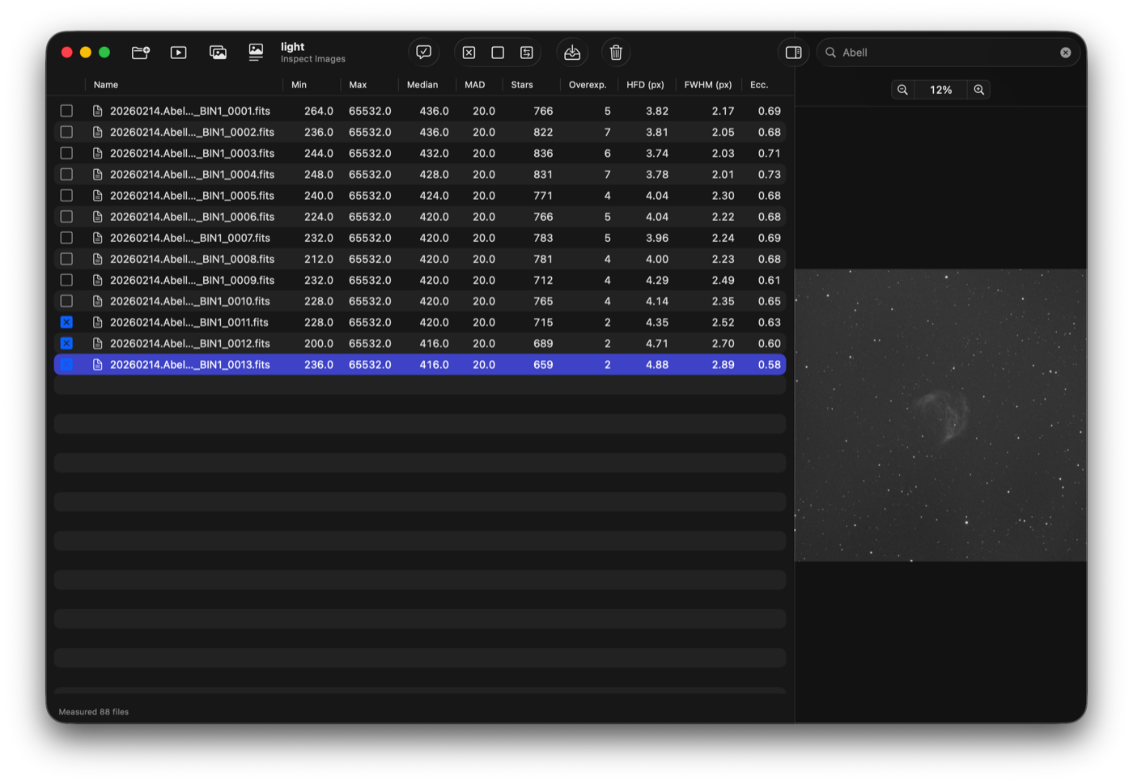Uncheck the marked box for BIN1_0012.fits
The height and width of the screenshot is (784, 1133).
pyautogui.click(x=66, y=343)
